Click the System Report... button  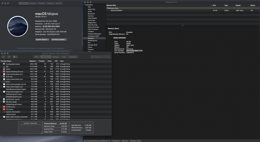click(42, 40)
